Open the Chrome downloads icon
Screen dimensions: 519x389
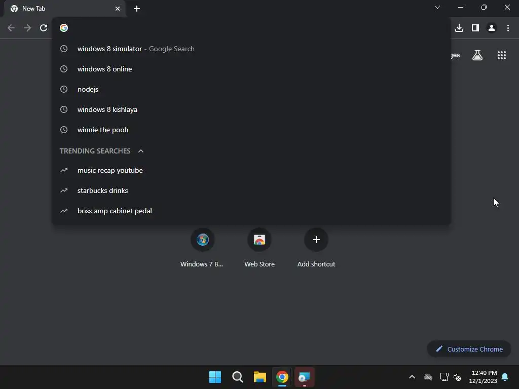point(459,28)
